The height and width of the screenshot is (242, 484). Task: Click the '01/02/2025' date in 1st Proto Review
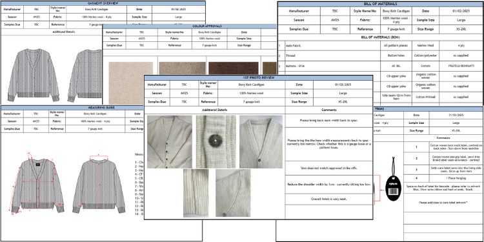tap(343, 85)
